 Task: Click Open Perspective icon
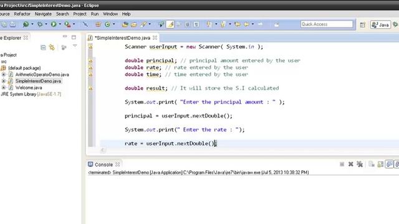coord(363,25)
